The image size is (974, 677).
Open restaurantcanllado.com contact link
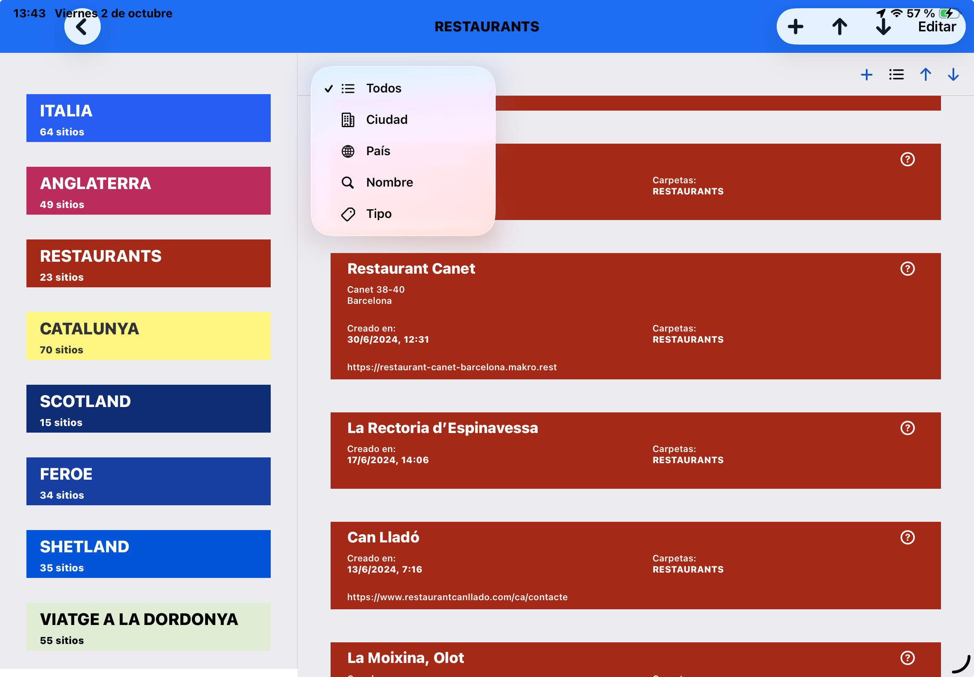[457, 597]
